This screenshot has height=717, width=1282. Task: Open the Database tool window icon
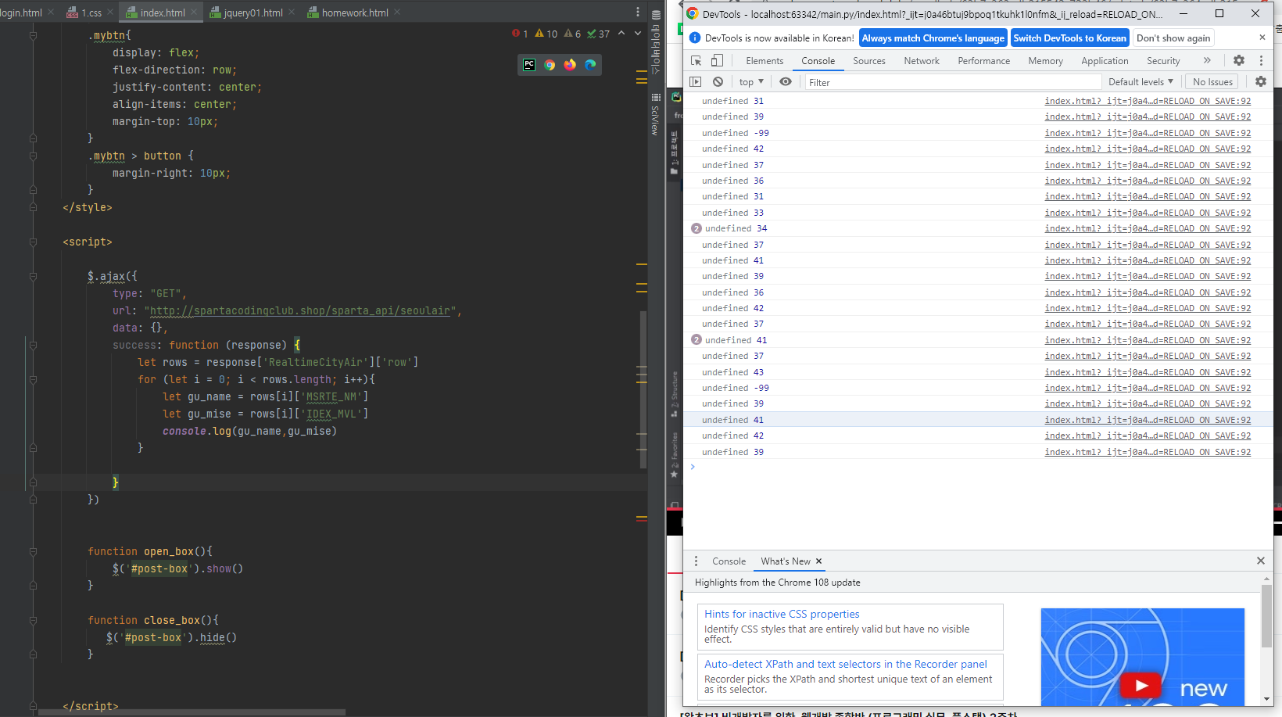pyautogui.click(x=656, y=15)
